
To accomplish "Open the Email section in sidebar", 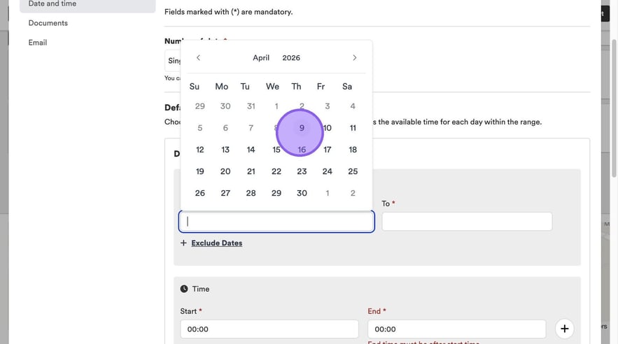I will (38, 43).
